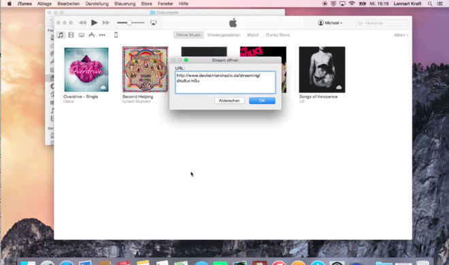
Task: Click the Second Helping title text
Action: pyautogui.click(x=137, y=96)
